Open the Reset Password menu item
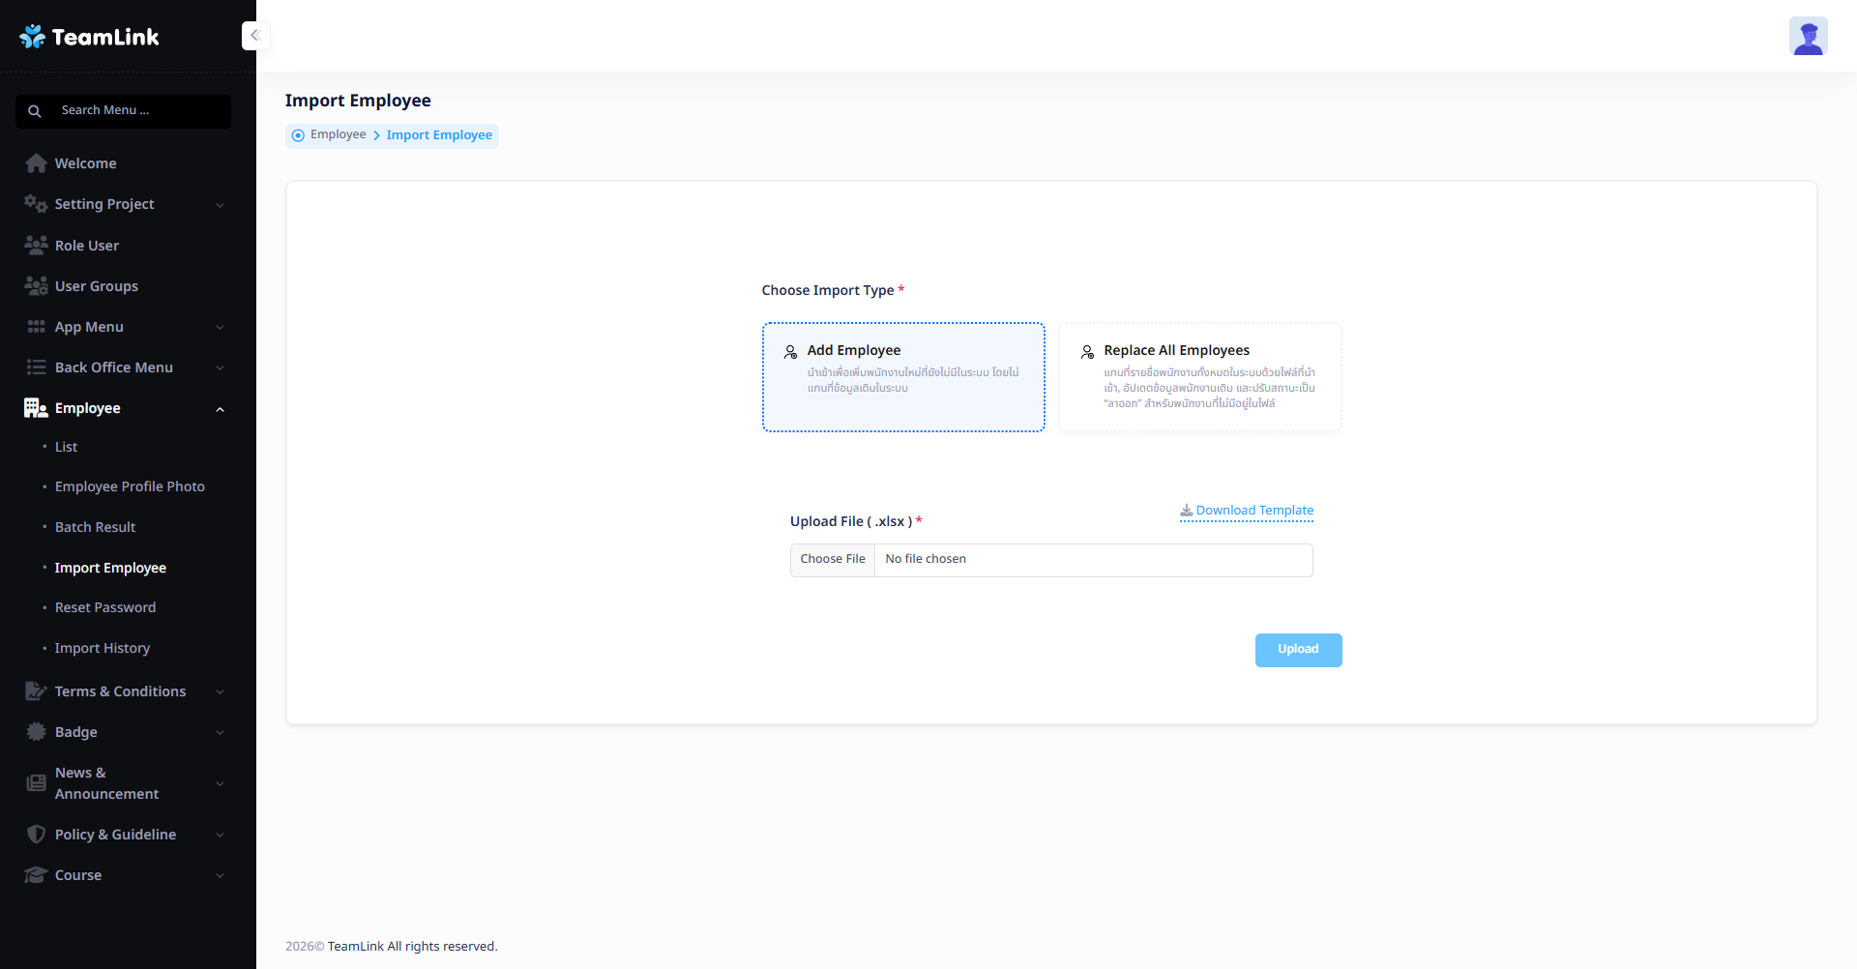The height and width of the screenshot is (969, 1857). coord(105,607)
